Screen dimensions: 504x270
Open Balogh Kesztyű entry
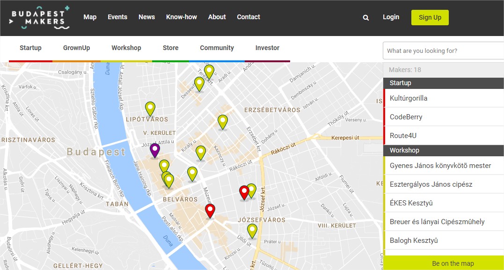point(444,241)
